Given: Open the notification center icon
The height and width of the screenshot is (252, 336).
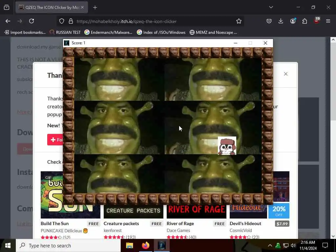Looking at the screenshot, I should [x=325, y=245].
